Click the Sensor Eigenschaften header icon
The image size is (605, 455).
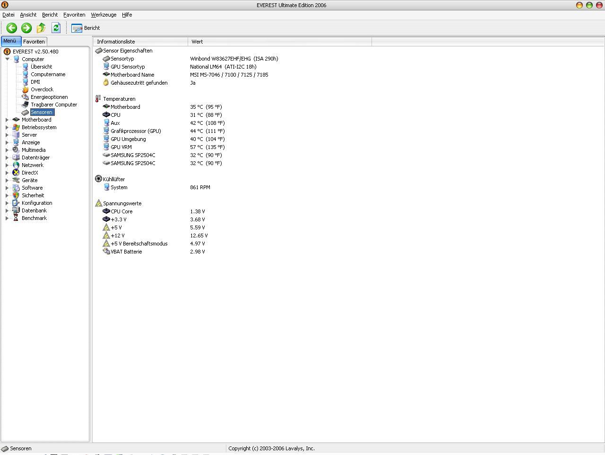[x=98, y=51]
